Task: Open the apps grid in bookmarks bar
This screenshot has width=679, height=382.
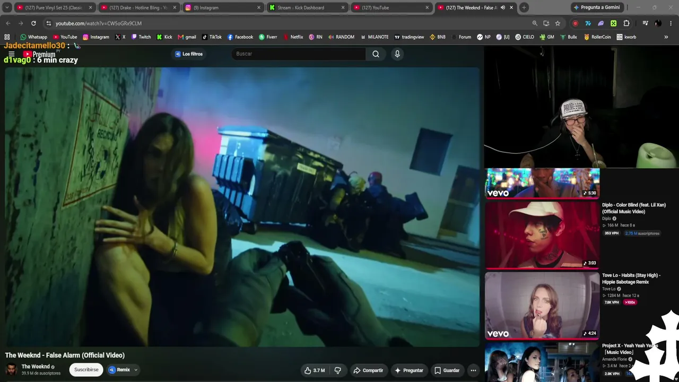Action: (x=7, y=37)
